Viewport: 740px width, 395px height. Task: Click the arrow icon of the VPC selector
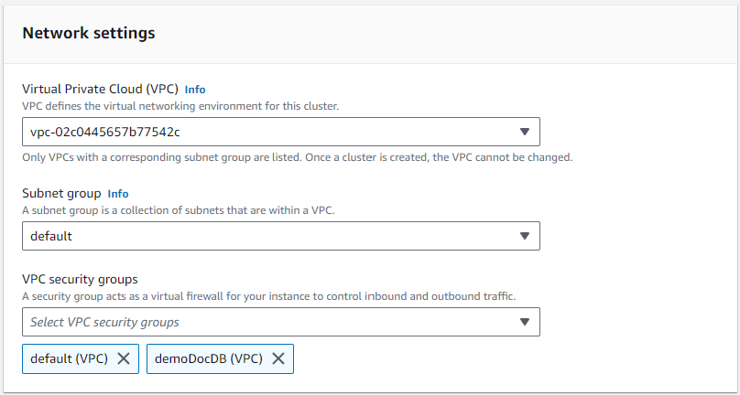tap(524, 132)
